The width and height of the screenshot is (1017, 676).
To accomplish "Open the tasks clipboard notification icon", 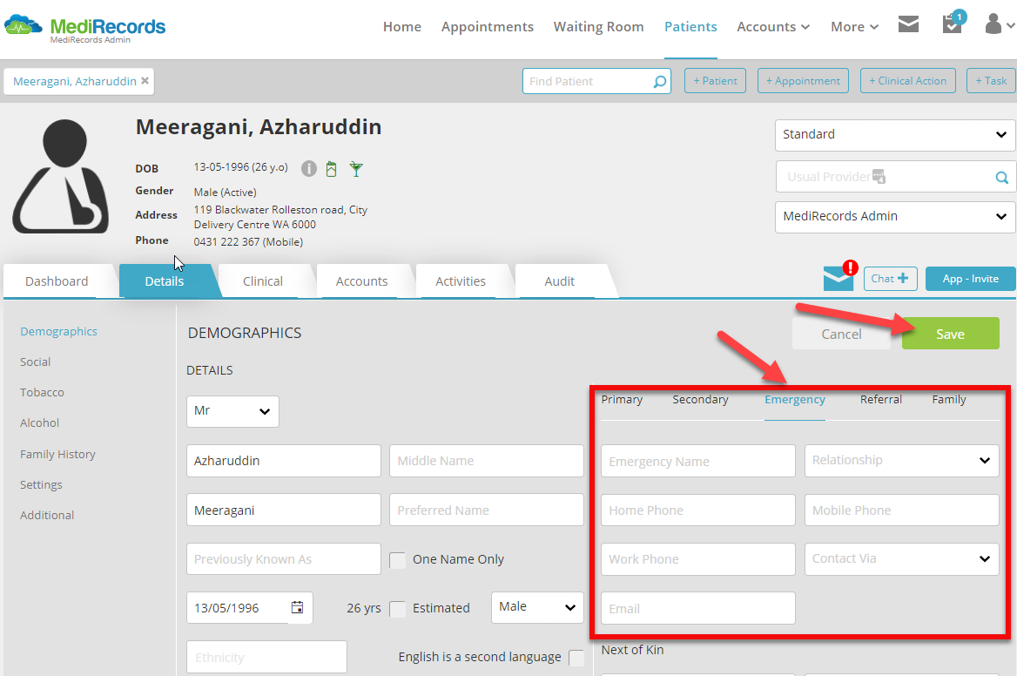I will 953,24.
